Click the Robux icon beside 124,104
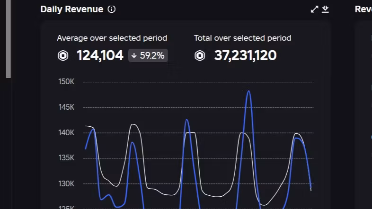Screen dimensions: 372x209 pyautogui.click(x=63, y=56)
